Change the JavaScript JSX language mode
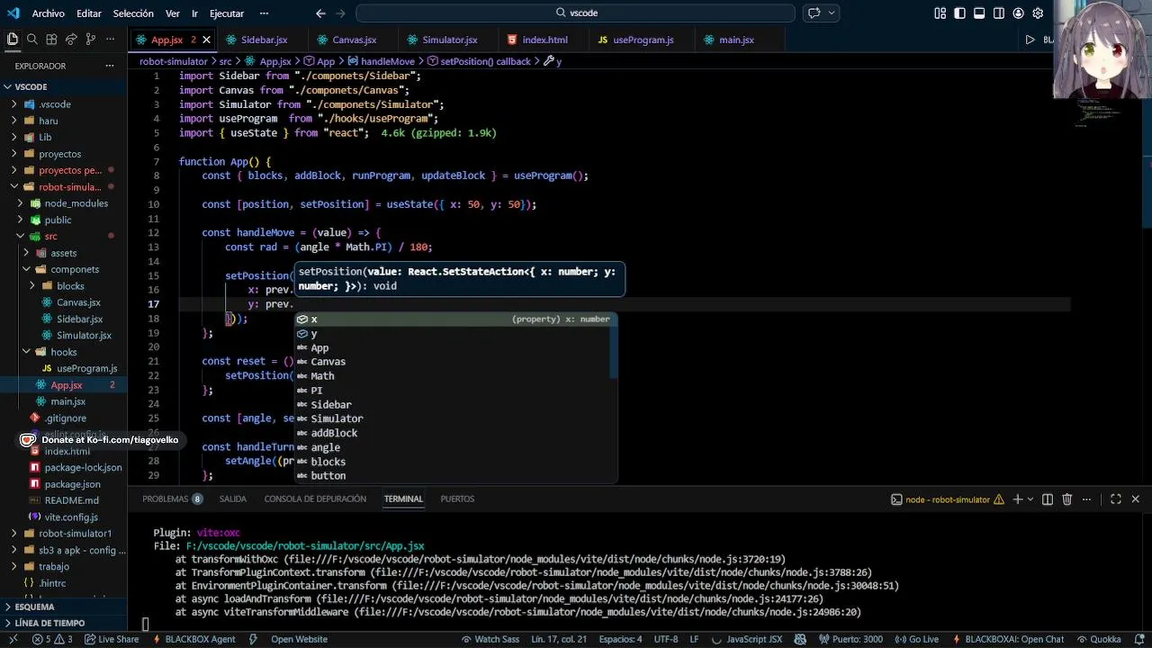The image size is (1152, 648). [x=754, y=639]
